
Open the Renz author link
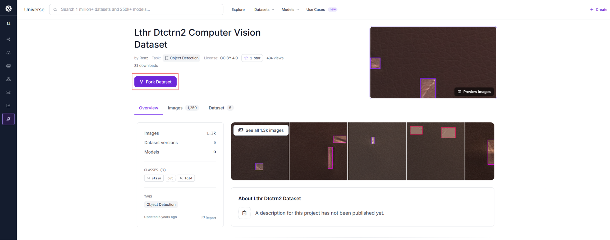[x=144, y=58]
